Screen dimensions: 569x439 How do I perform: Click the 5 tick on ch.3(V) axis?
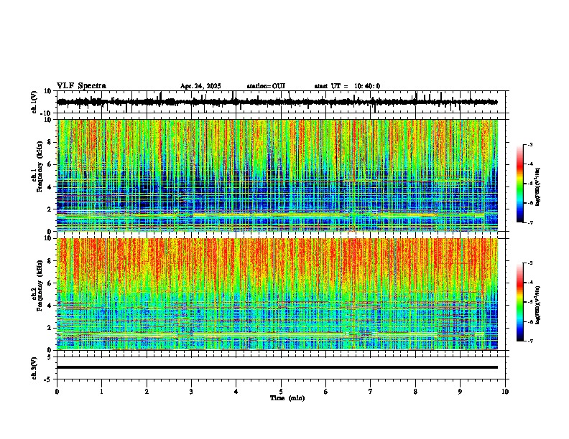pos(50,357)
